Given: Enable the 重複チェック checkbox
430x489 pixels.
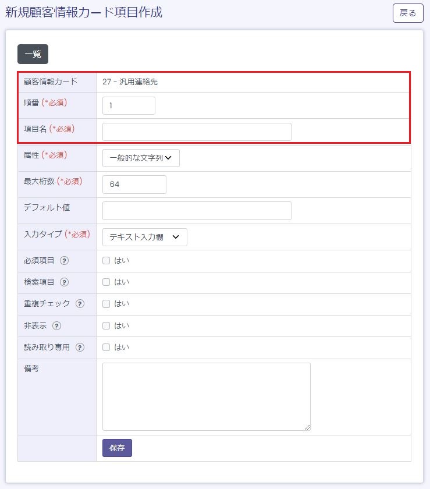Looking at the screenshot, I should 106,304.
